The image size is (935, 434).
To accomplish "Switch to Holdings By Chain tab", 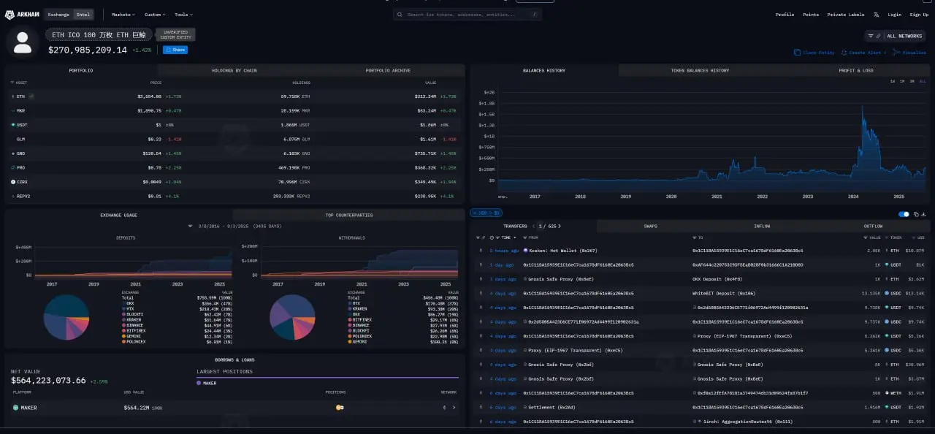I will coord(234,70).
